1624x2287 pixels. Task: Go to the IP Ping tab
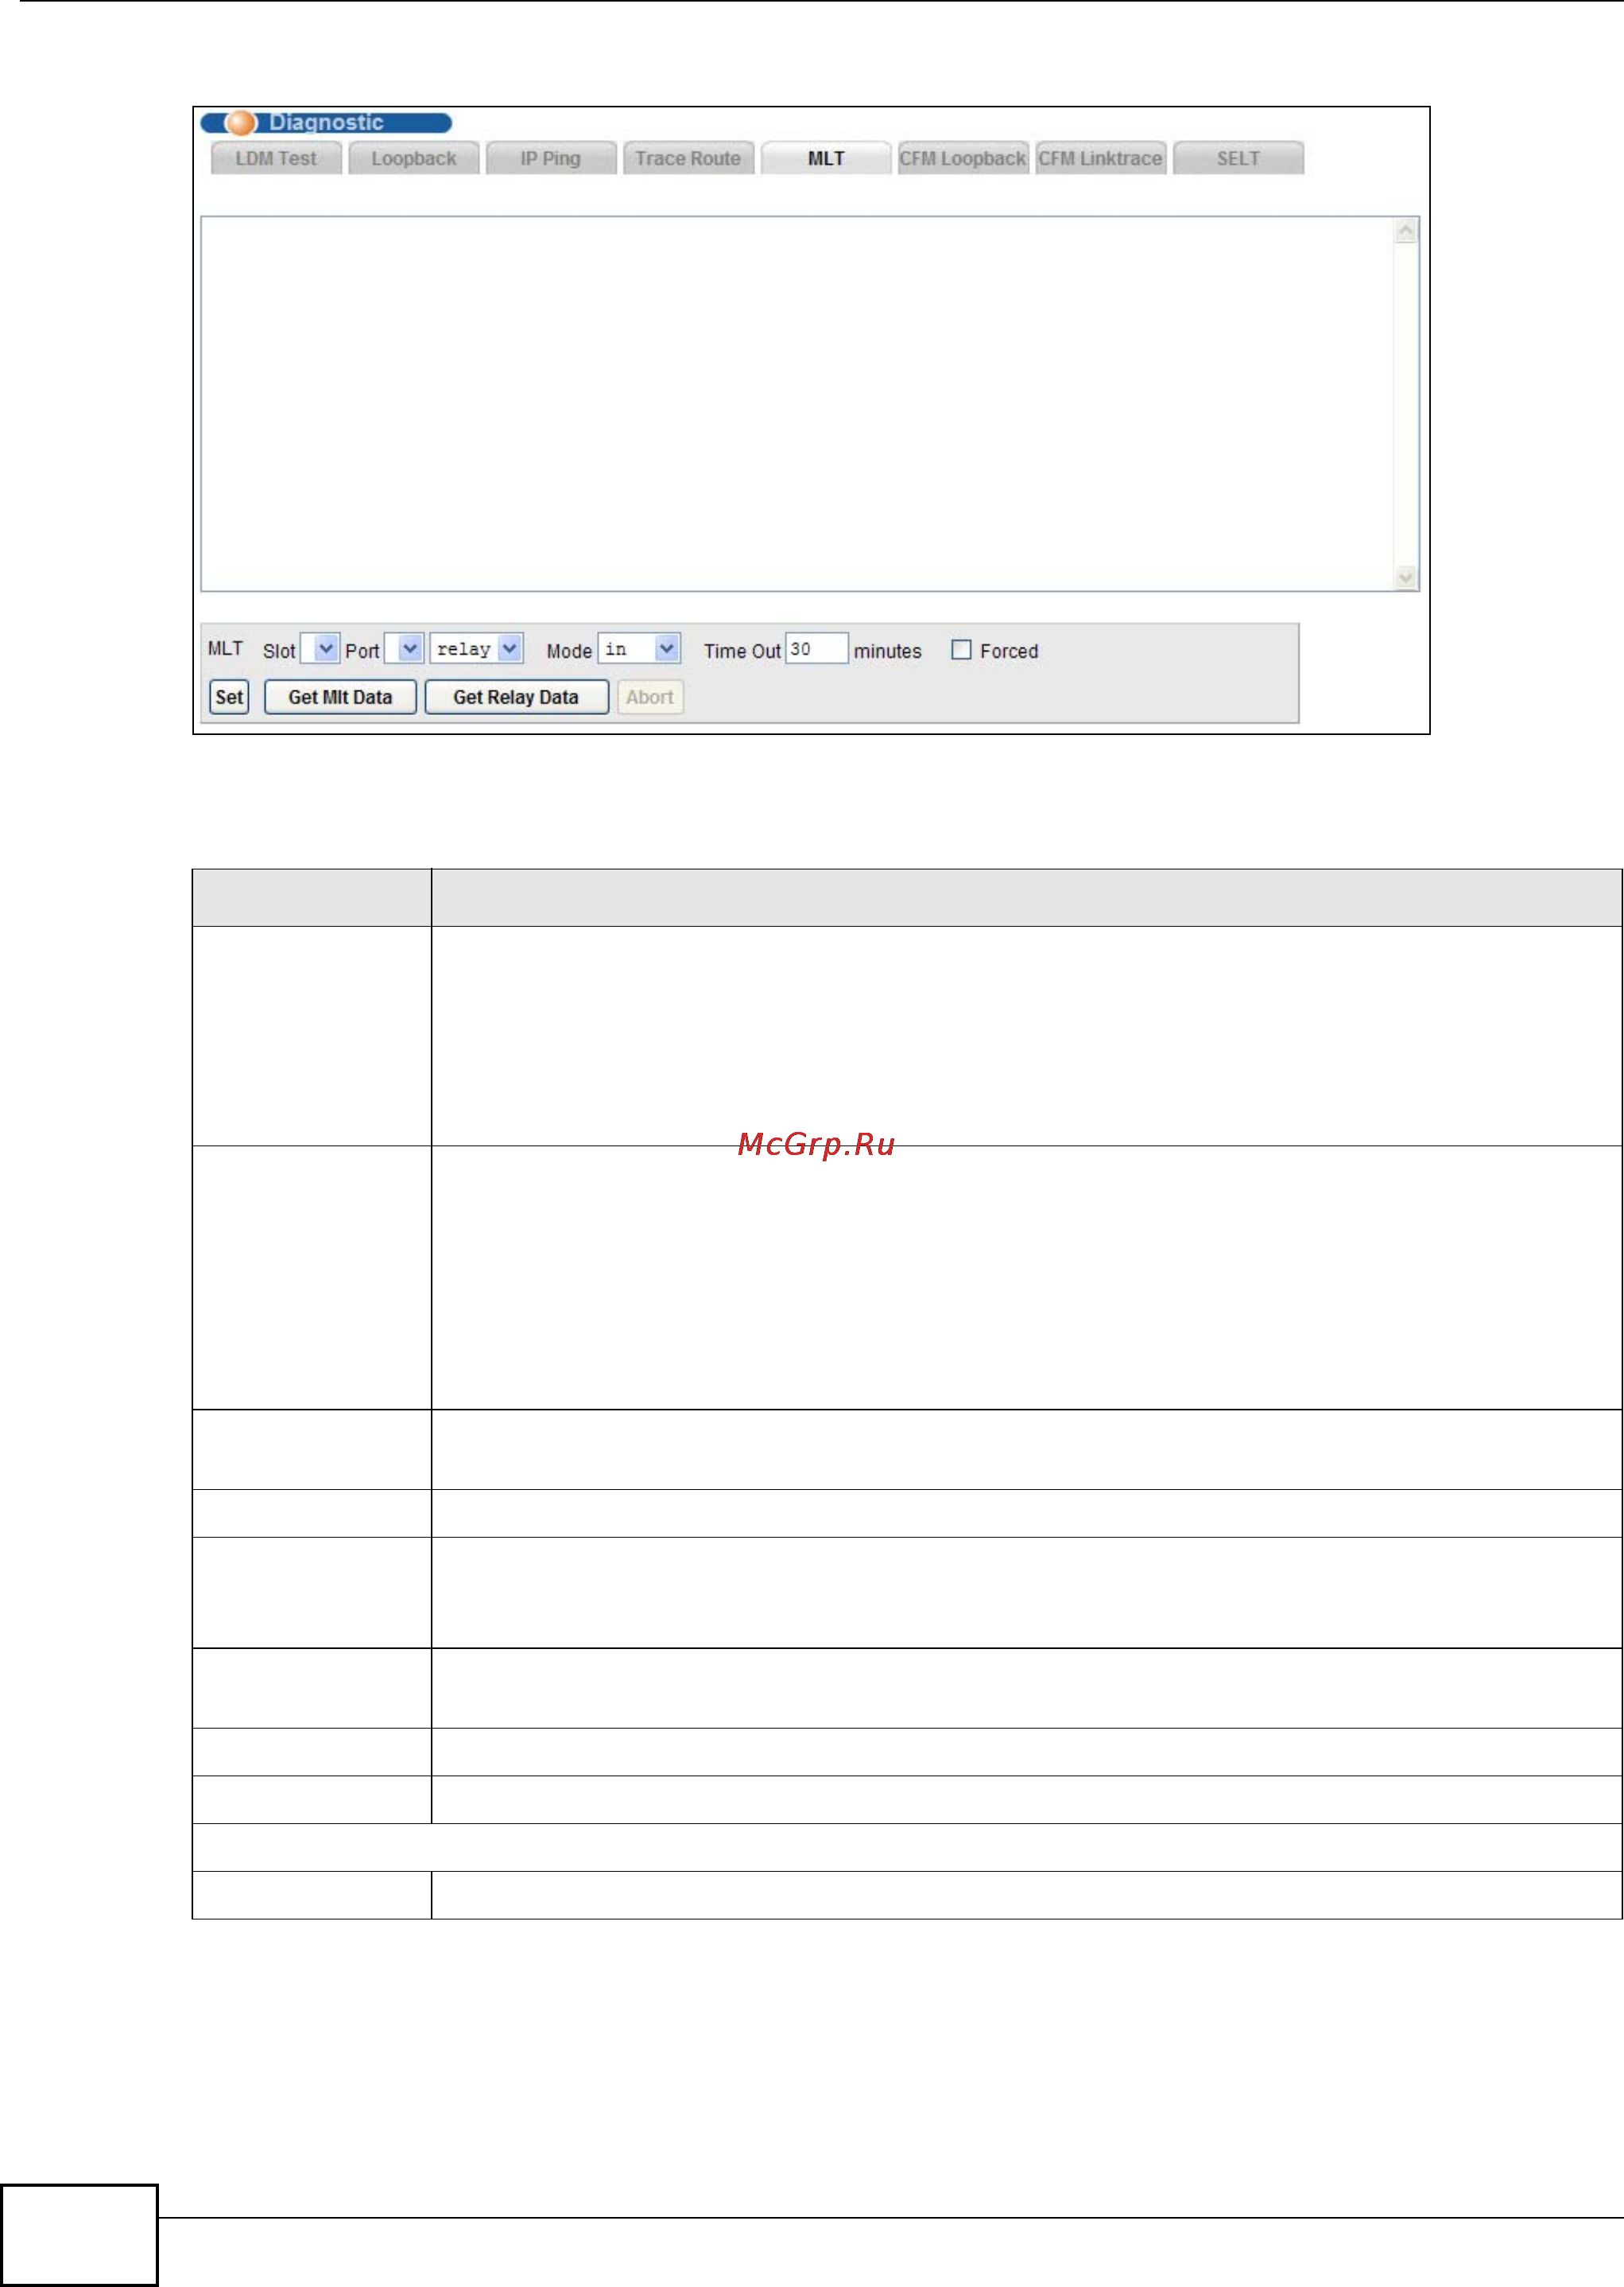click(551, 159)
